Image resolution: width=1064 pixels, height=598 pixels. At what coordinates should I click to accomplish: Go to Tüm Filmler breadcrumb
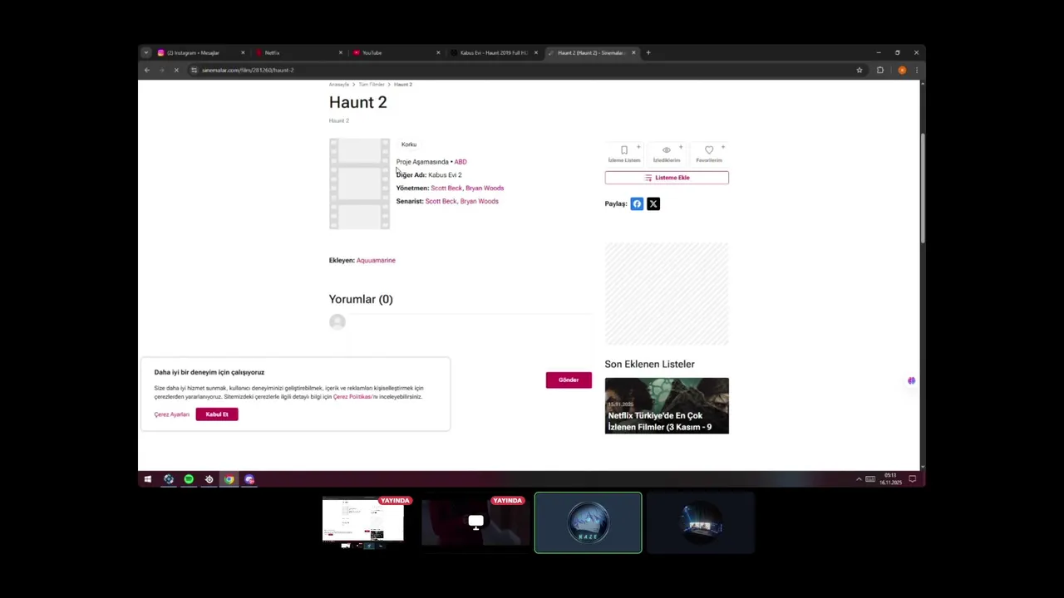(372, 85)
